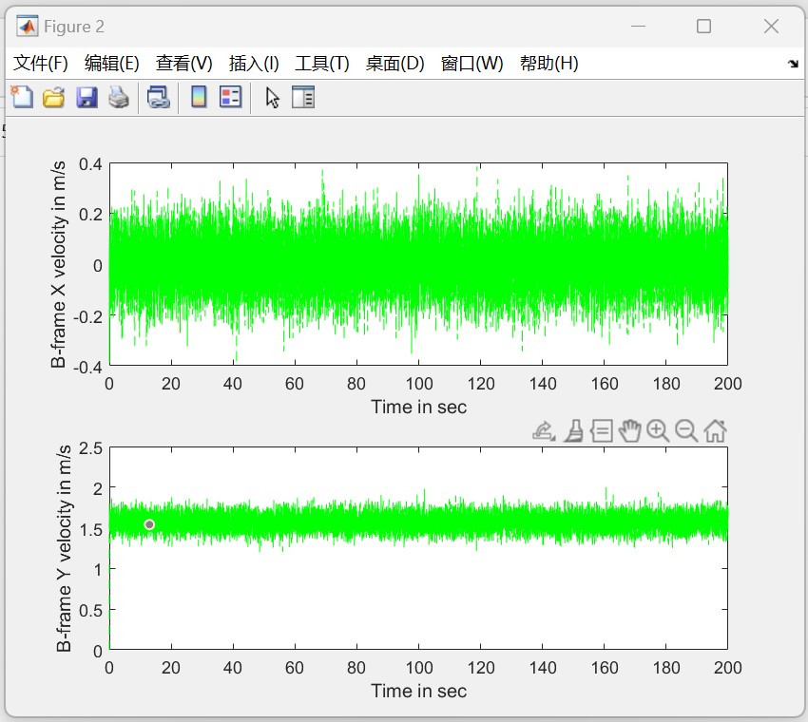Click the Link Plot toolbar icon

coord(158,97)
